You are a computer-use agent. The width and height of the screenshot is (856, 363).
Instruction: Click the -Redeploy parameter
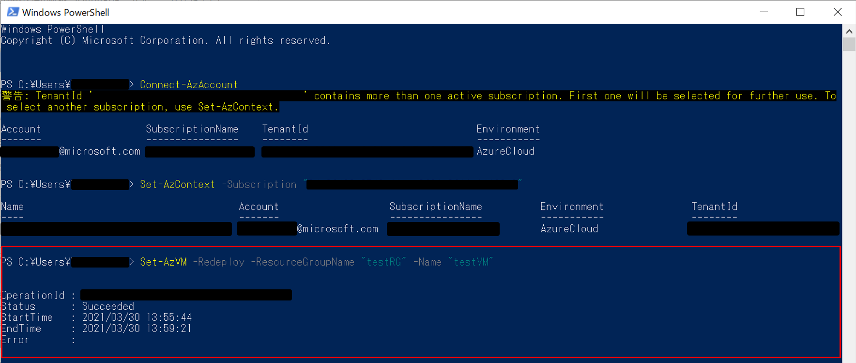click(x=219, y=262)
